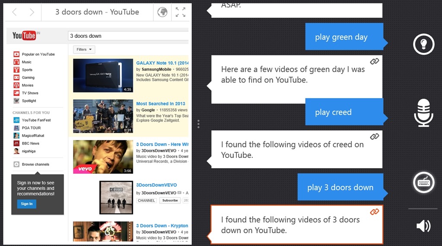Select Movies category icon

(17, 85)
